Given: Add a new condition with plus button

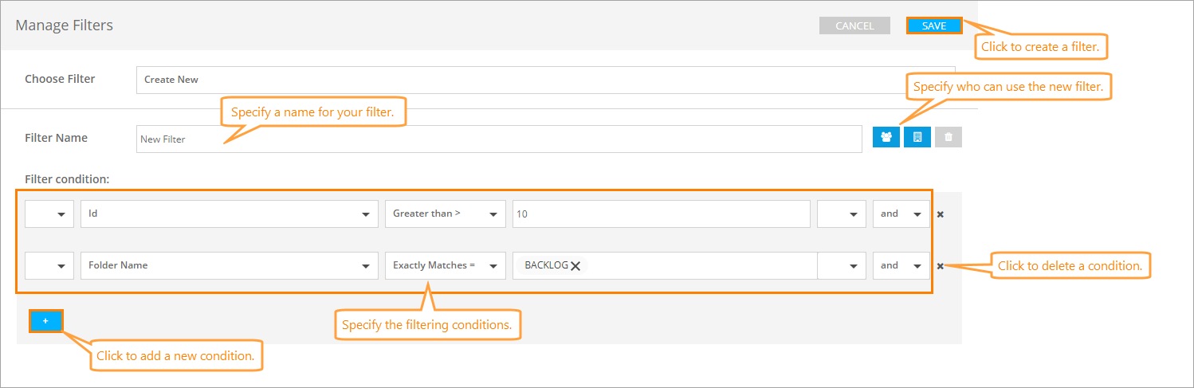Looking at the screenshot, I should coord(45,321).
